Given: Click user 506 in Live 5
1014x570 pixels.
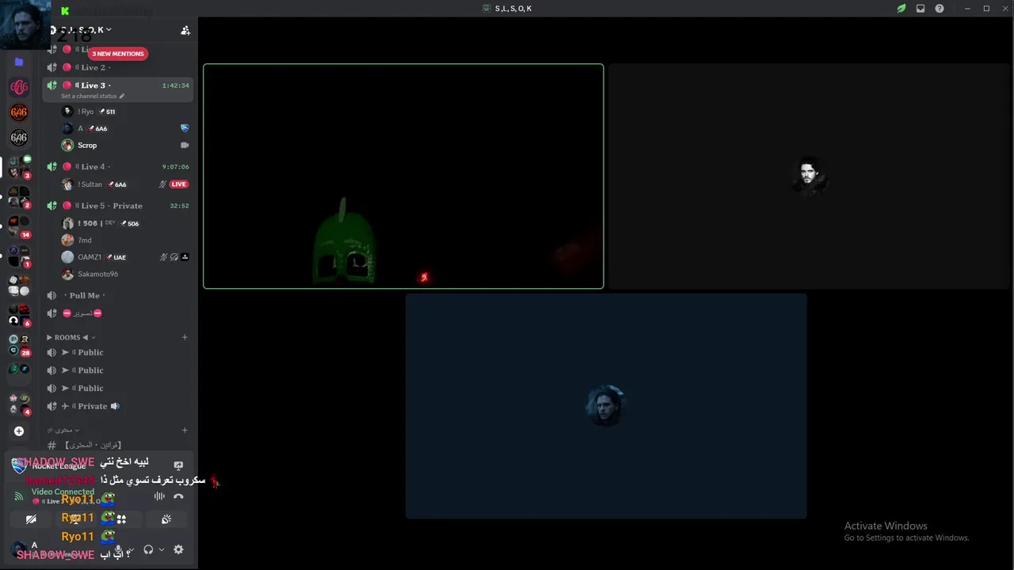Looking at the screenshot, I should pos(127,223).
